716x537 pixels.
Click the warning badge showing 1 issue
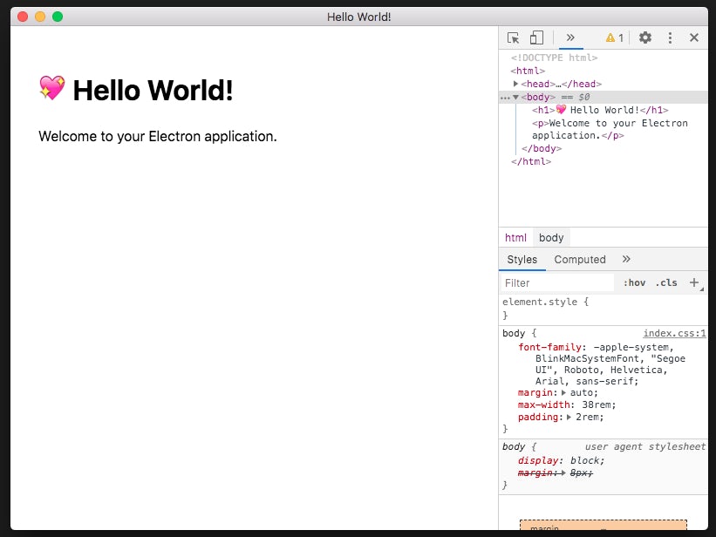(612, 37)
